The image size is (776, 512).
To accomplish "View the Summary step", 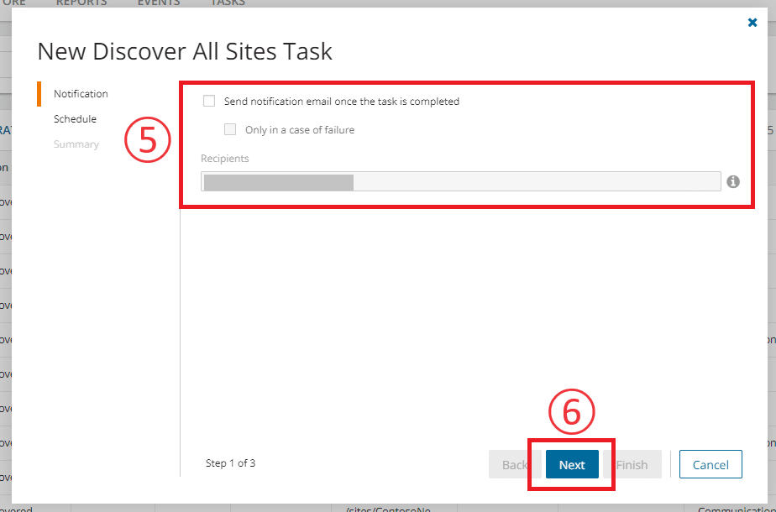I will (76, 144).
